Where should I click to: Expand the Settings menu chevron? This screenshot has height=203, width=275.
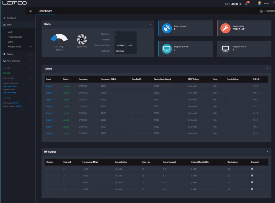point(31,54)
